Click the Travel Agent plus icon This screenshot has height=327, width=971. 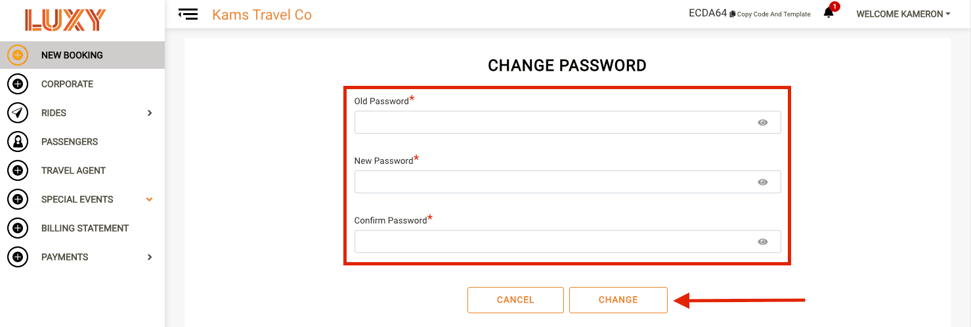click(x=18, y=170)
